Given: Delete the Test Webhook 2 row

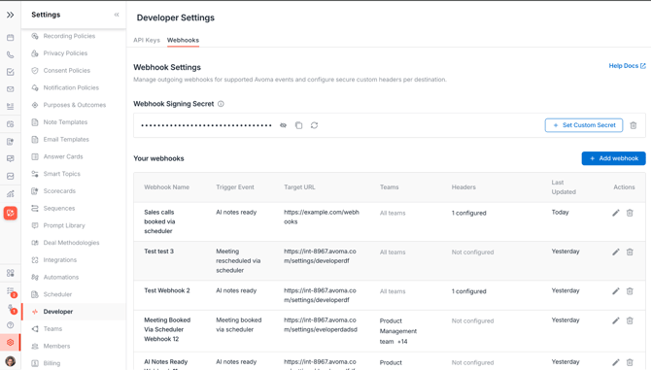Looking at the screenshot, I should pyautogui.click(x=630, y=291).
